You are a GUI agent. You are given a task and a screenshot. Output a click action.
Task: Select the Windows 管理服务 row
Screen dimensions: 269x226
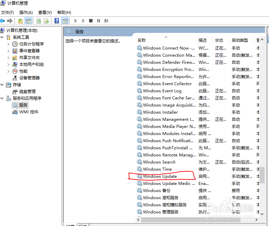click(198, 212)
